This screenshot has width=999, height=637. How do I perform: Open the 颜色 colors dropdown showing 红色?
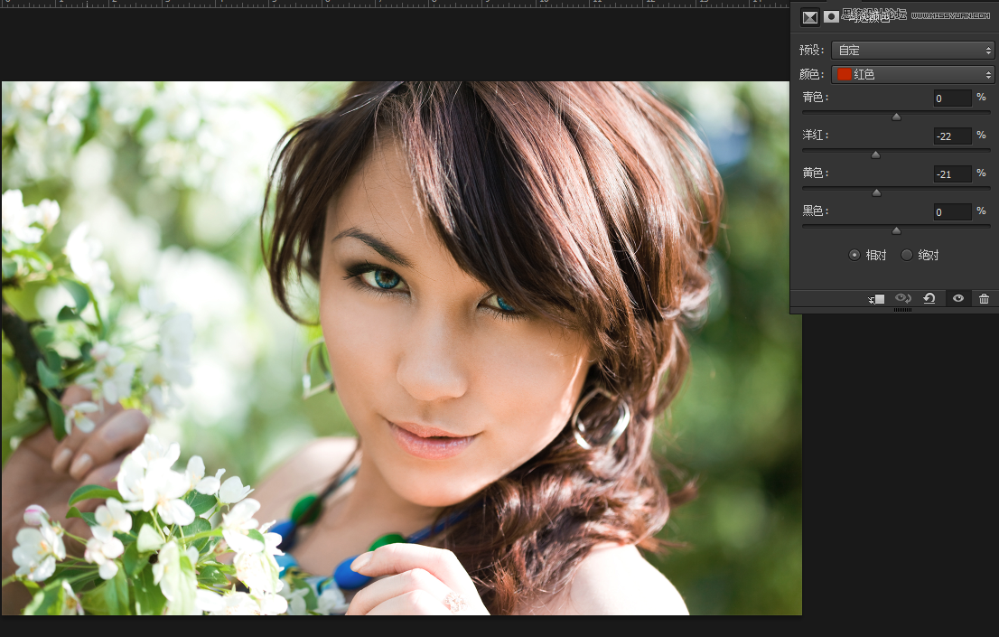(912, 75)
